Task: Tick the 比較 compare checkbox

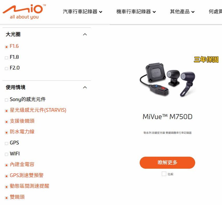Action: tap(164, 174)
